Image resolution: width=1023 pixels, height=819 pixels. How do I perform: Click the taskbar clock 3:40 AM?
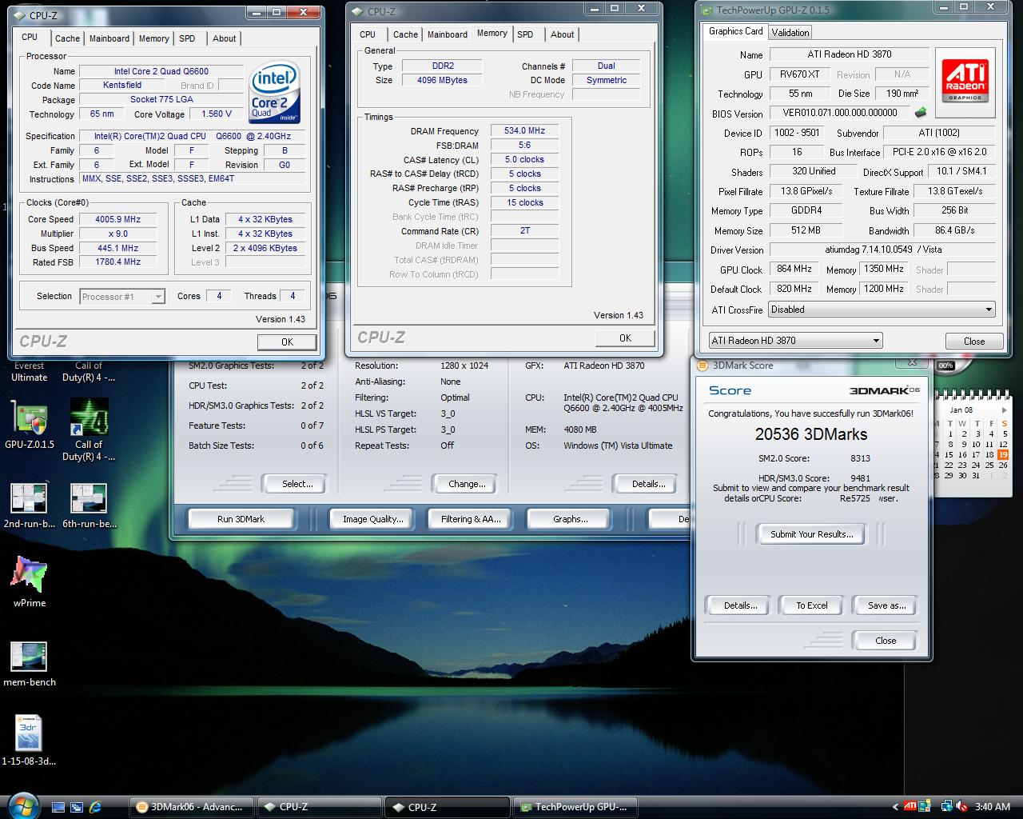(993, 807)
